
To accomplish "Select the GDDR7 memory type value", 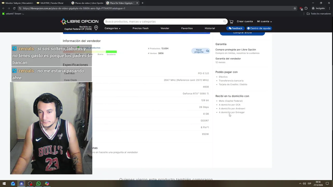I will coord(205,121).
